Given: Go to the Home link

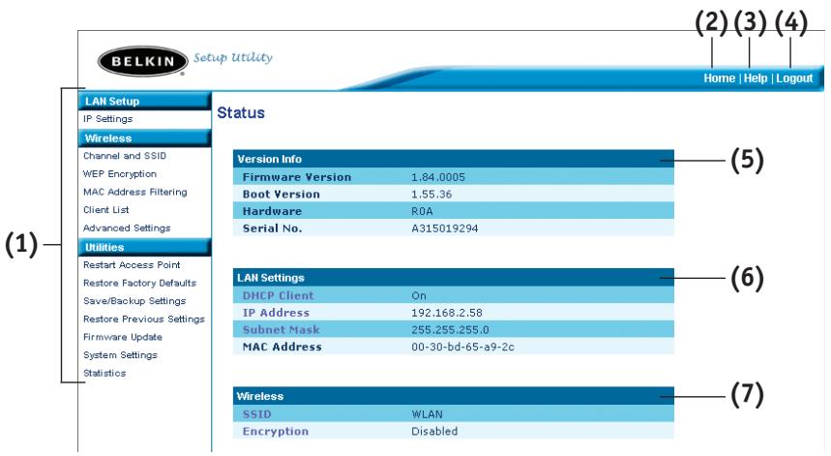Looking at the screenshot, I should [x=719, y=78].
